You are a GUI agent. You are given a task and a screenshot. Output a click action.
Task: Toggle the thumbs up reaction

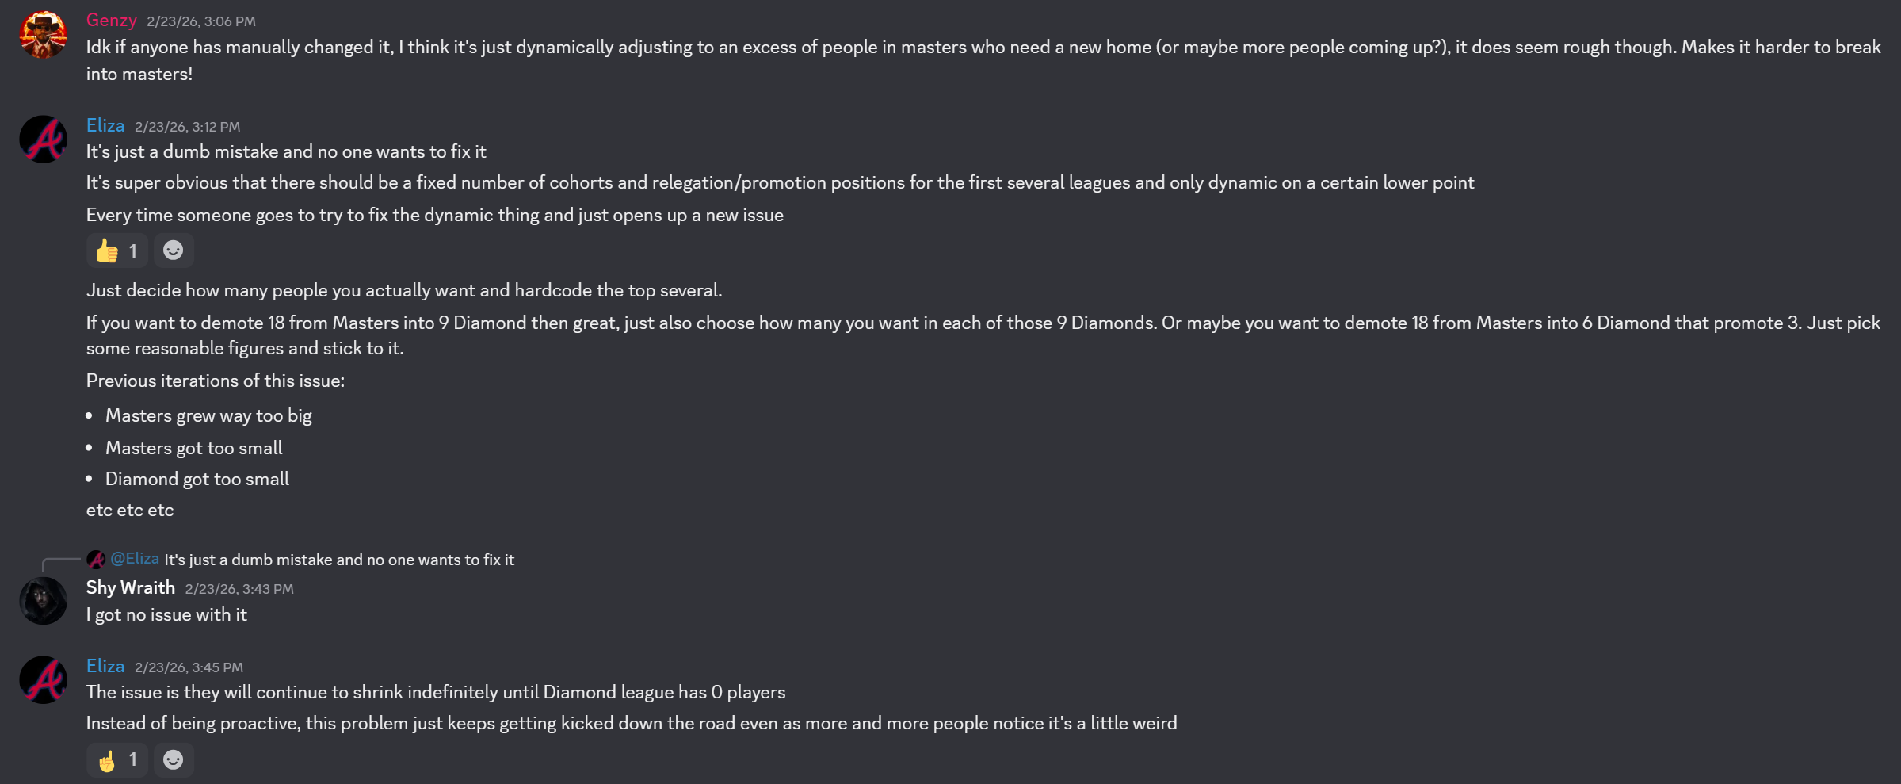[116, 251]
